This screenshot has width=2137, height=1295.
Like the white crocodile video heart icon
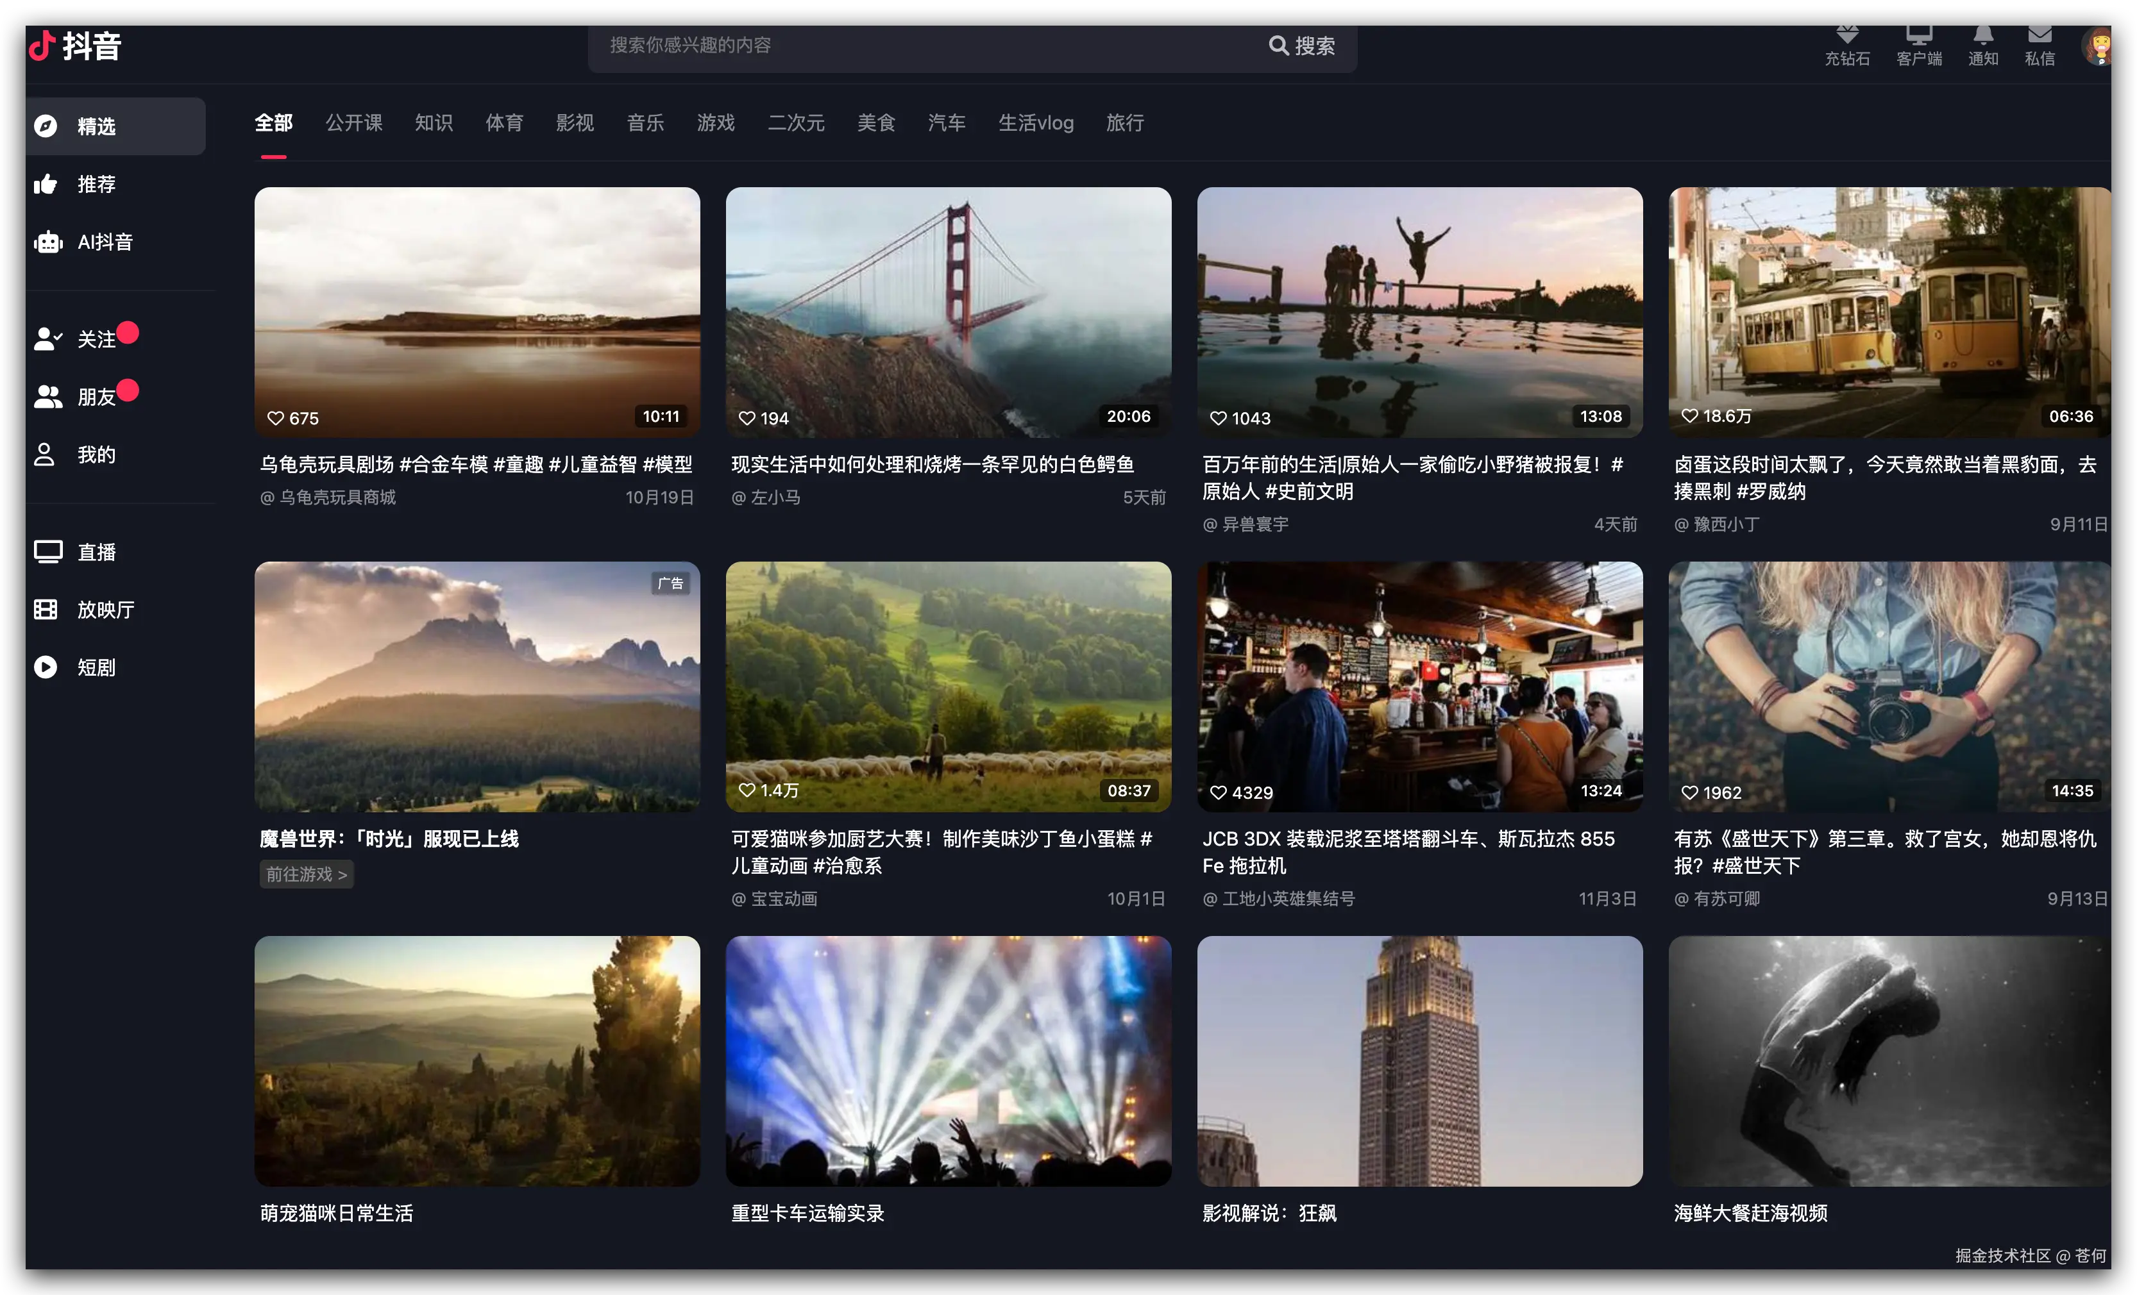coord(748,418)
